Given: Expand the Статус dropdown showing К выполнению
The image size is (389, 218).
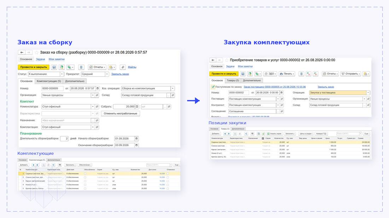Looking at the screenshot, I should coord(62,74).
